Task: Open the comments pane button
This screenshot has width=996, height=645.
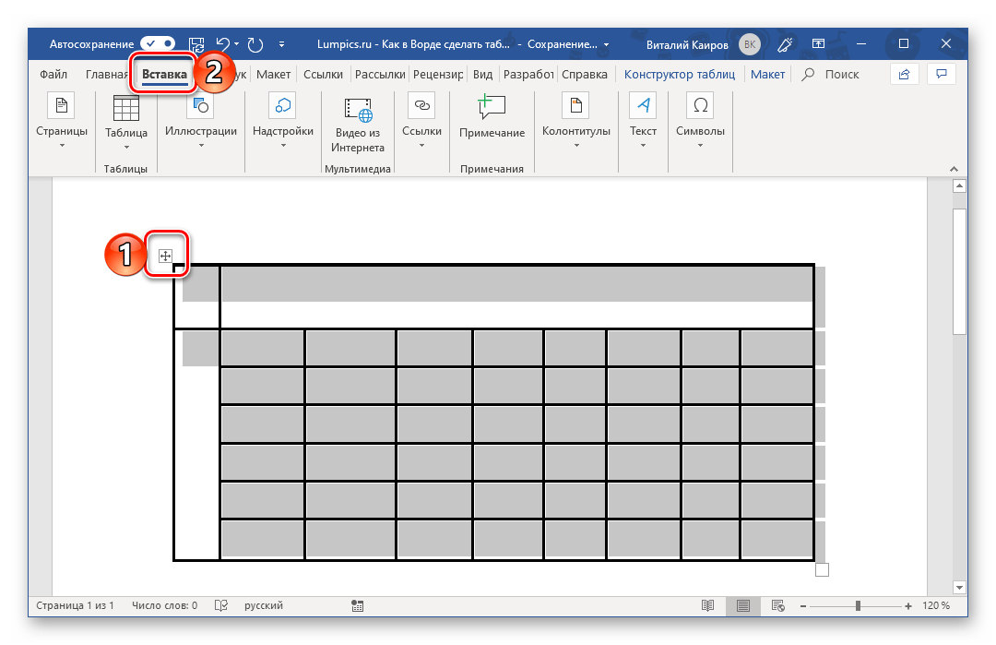Action: [941, 74]
